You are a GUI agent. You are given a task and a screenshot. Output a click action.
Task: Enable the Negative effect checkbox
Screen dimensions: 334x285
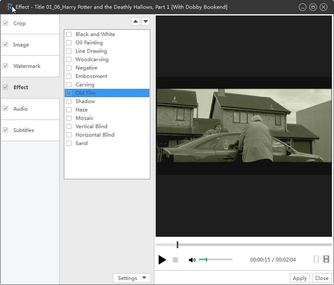point(69,68)
